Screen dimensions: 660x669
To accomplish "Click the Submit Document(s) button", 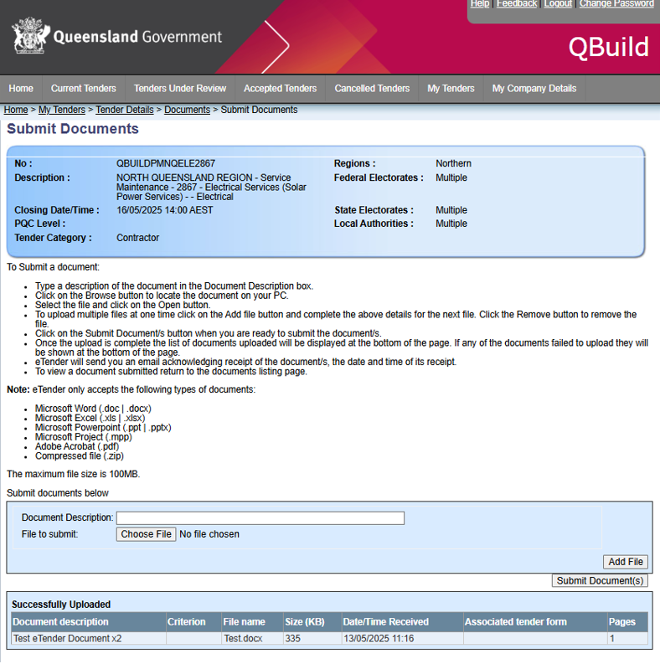I will tap(600, 581).
